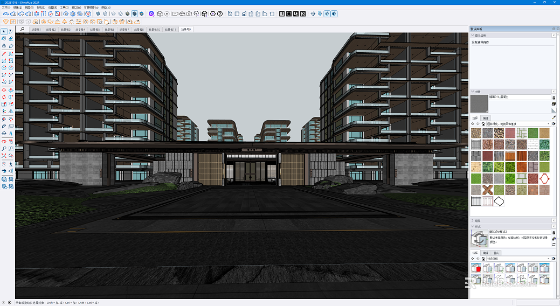Switch to the 混合 mix tab in styles
The width and height of the screenshot is (560, 306).
496,253
